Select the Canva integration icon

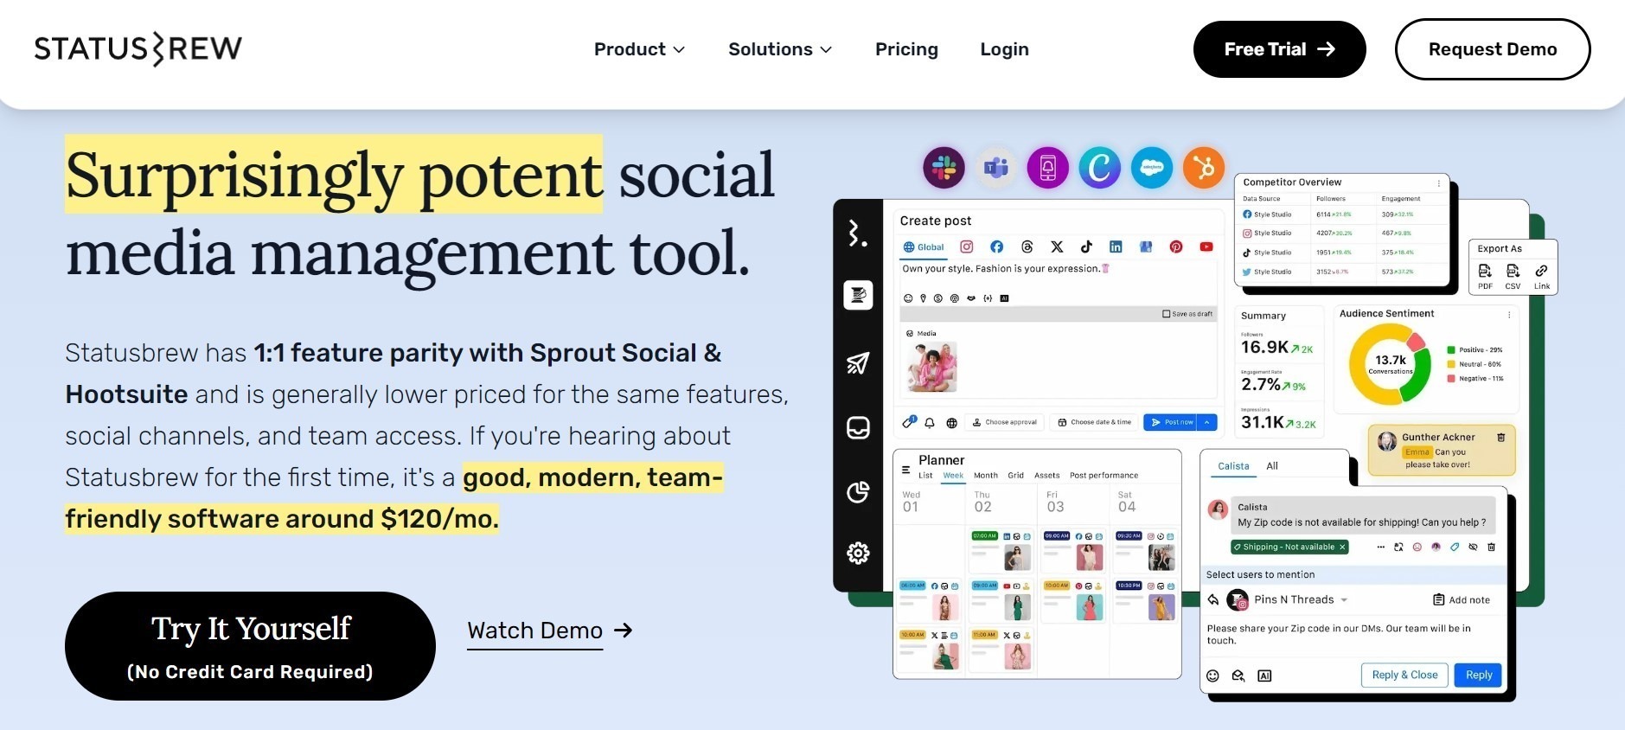point(1099,168)
